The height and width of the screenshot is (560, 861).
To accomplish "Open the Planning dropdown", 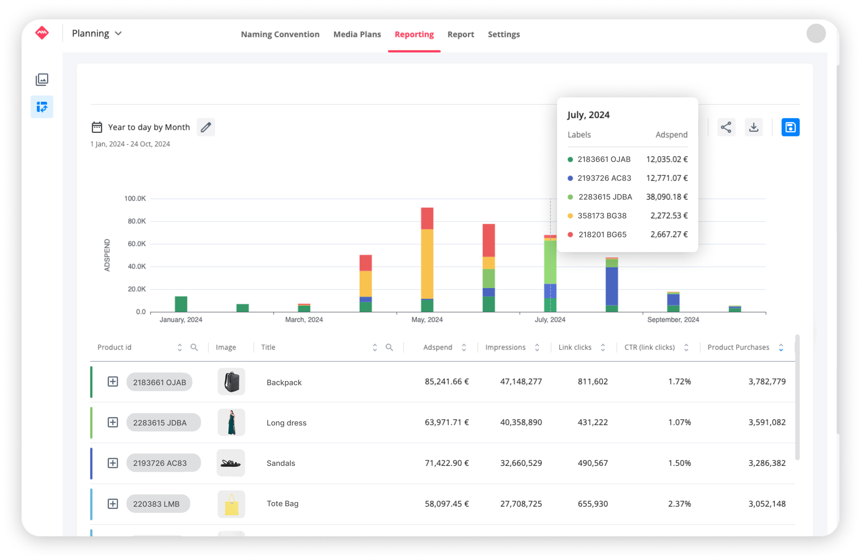I will 97,34.
